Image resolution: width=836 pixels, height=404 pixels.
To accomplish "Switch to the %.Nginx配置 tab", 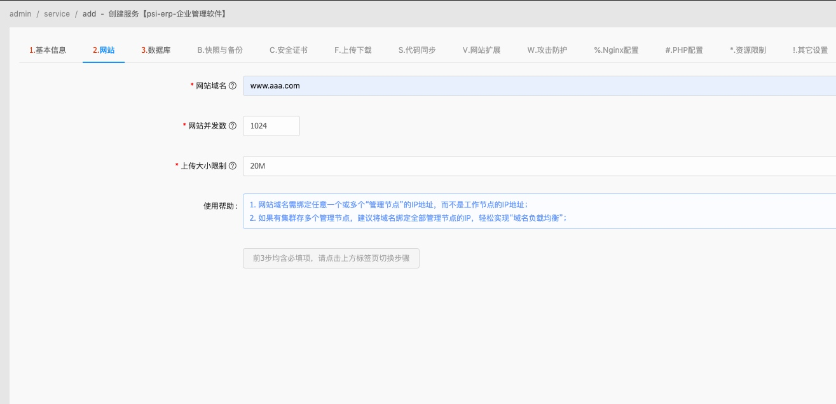I will click(x=616, y=49).
